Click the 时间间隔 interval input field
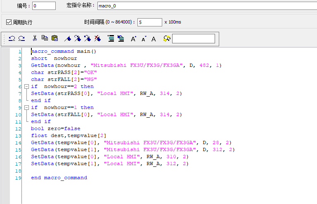Viewport: 317px width, 204px height. tap(149, 22)
